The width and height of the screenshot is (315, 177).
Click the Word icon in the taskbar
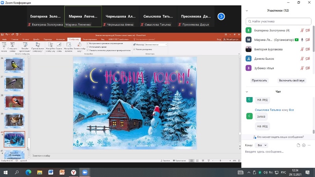click(51, 172)
